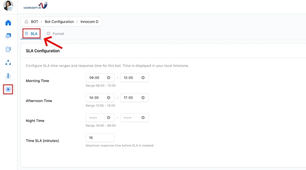Click the Time SLA minutes field

click(100, 138)
